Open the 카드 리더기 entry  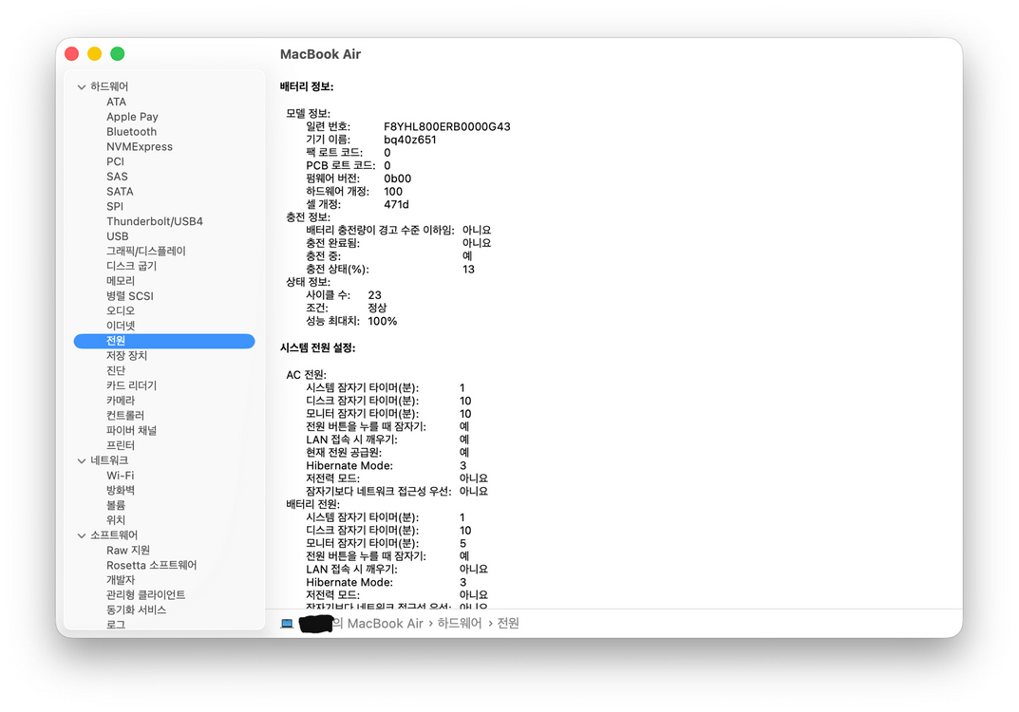[x=131, y=385]
